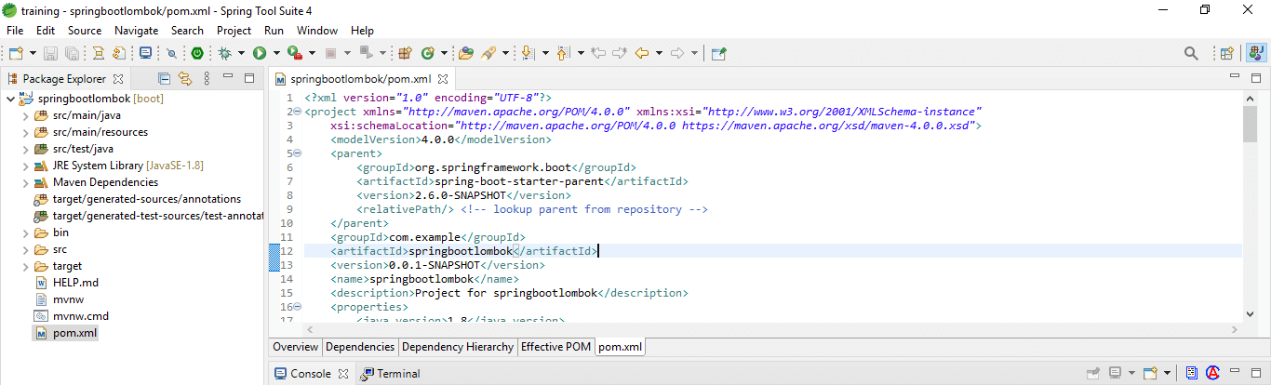The width and height of the screenshot is (1271, 385).
Task: Click the editor vertical scrollbar thumb
Action: pyautogui.click(x=1250, y=124)
